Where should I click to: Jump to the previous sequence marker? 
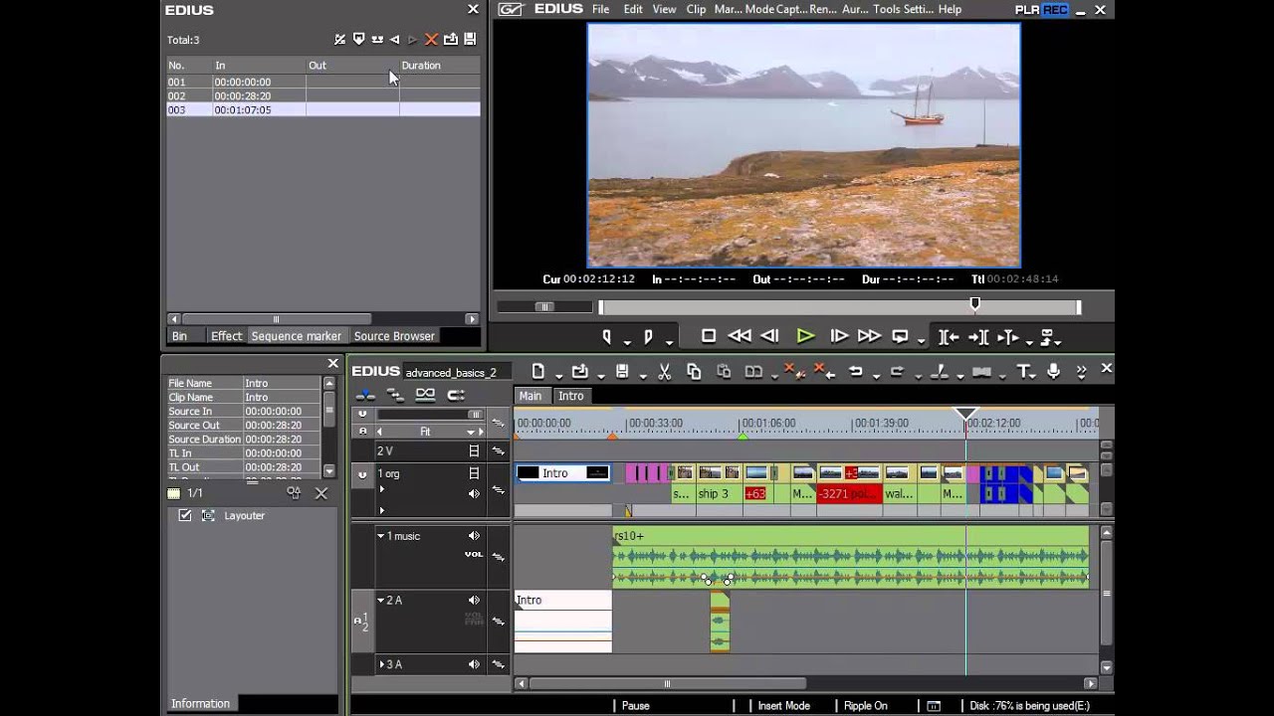click(395, 40)
